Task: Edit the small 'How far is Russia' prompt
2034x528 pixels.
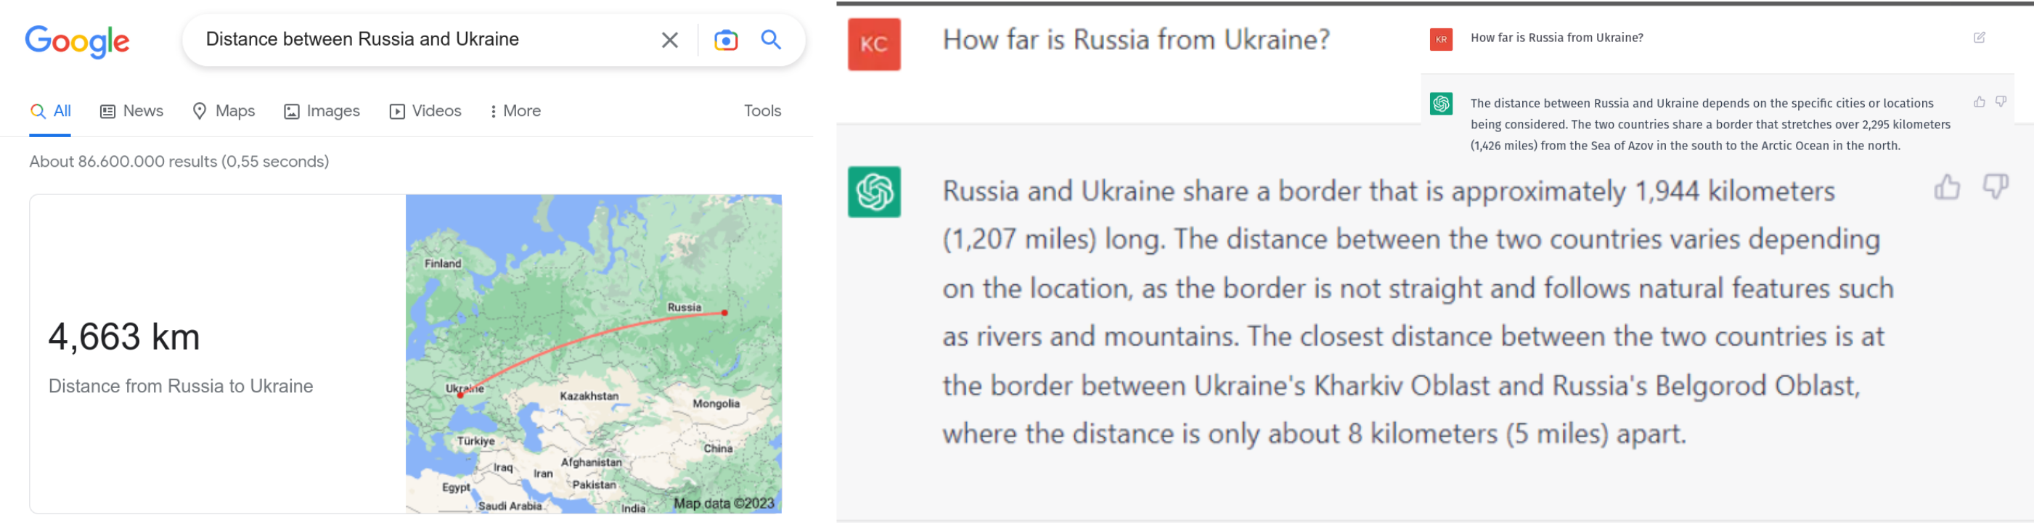Action: pyautogui.click(x=1979, y=38)
